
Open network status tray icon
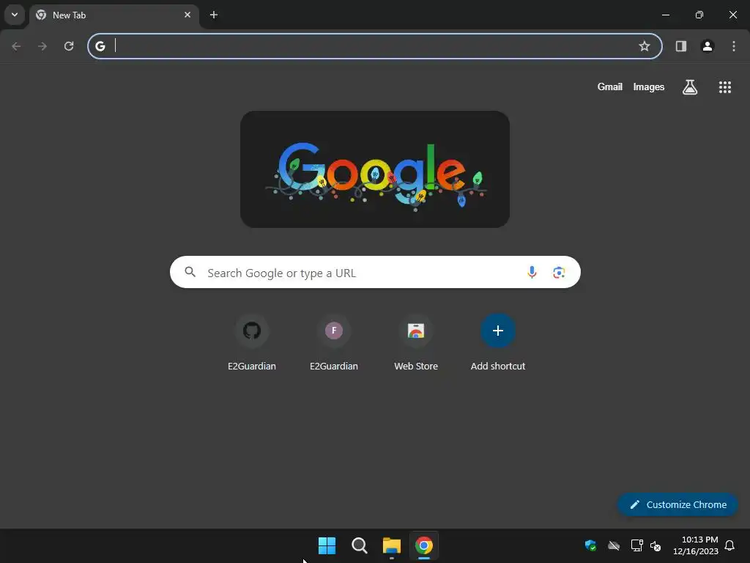[636, 545]
